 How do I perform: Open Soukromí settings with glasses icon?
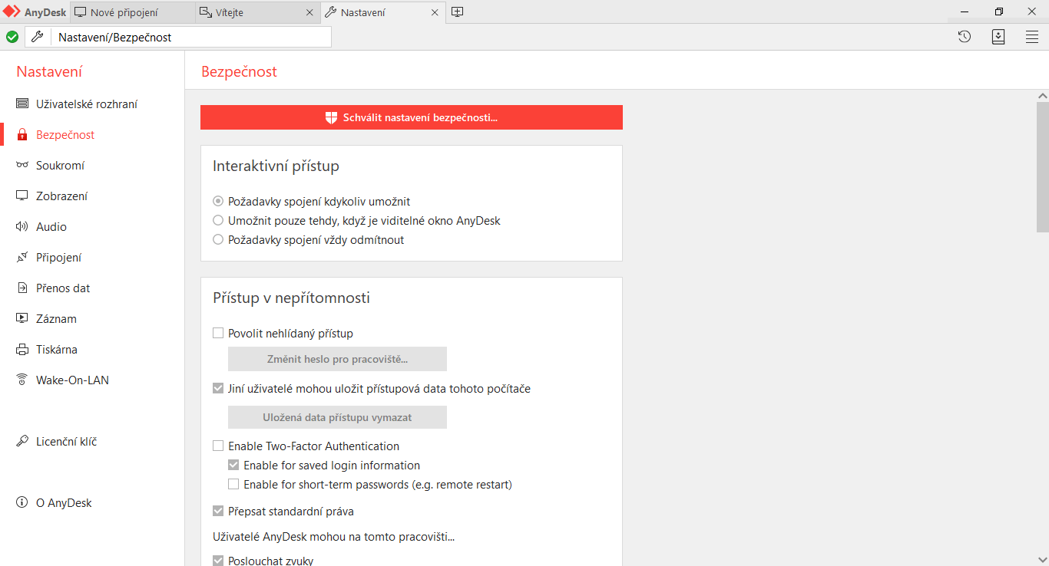pos(60,166)
